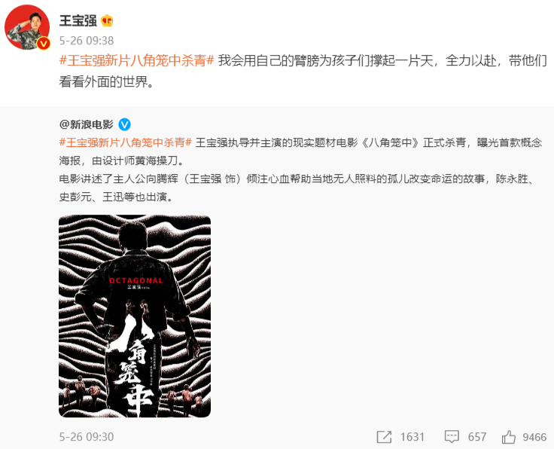Click the 9466 likes count
This screenshot has height=449, width=554.
[534, 437]
